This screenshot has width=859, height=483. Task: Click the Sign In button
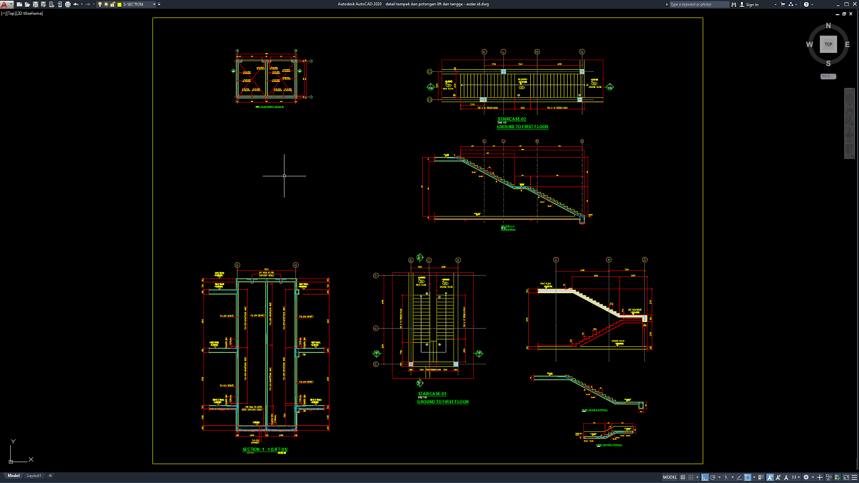[752, 4]
